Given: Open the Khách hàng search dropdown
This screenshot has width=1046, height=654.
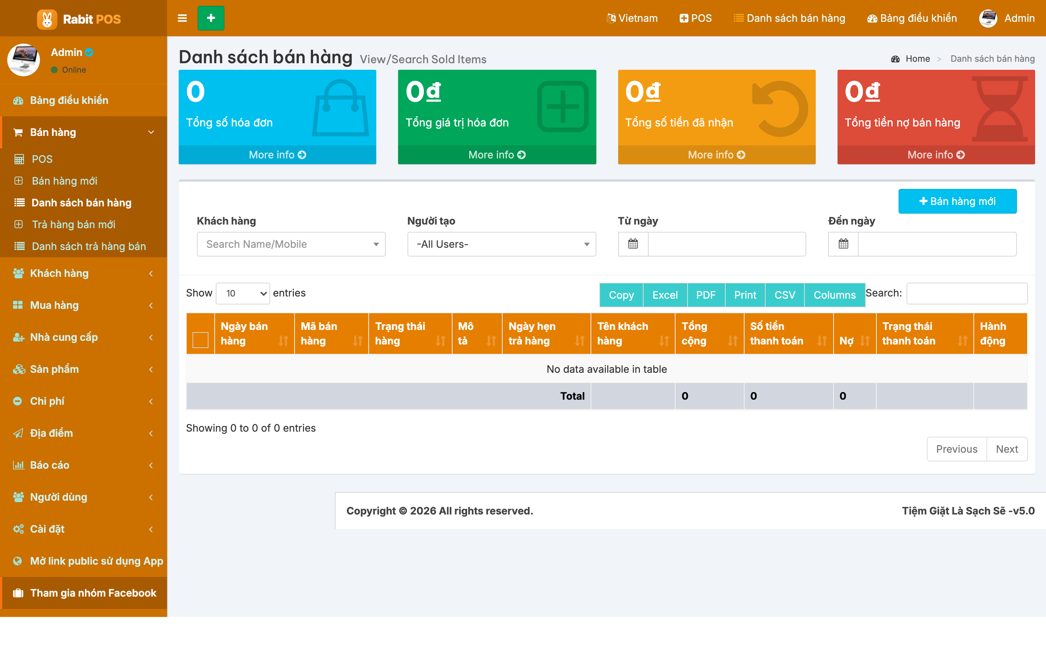Looking at the screenshot, I should (291, 244).
